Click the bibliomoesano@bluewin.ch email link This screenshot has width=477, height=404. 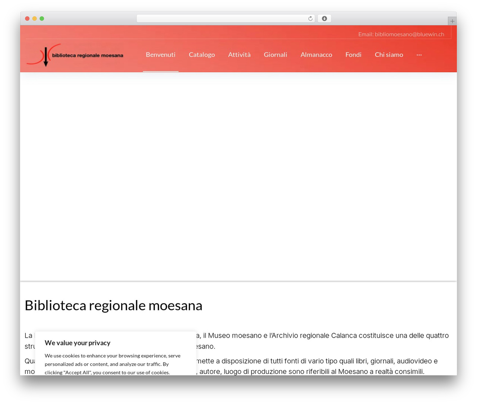[409, 34]
